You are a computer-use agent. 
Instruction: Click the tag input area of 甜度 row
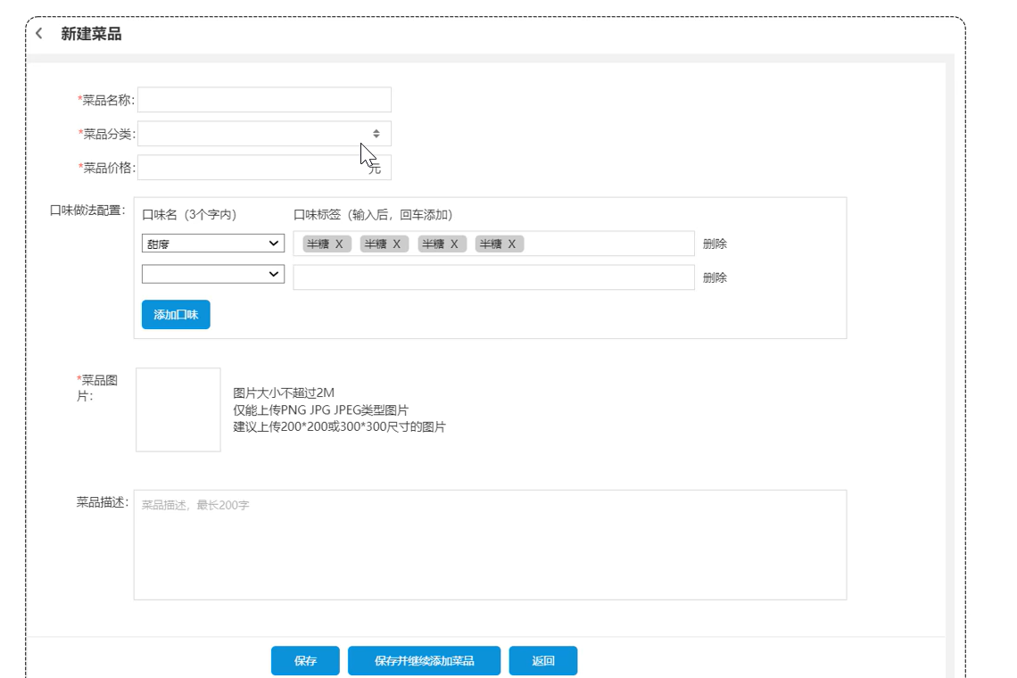point(607,244)
